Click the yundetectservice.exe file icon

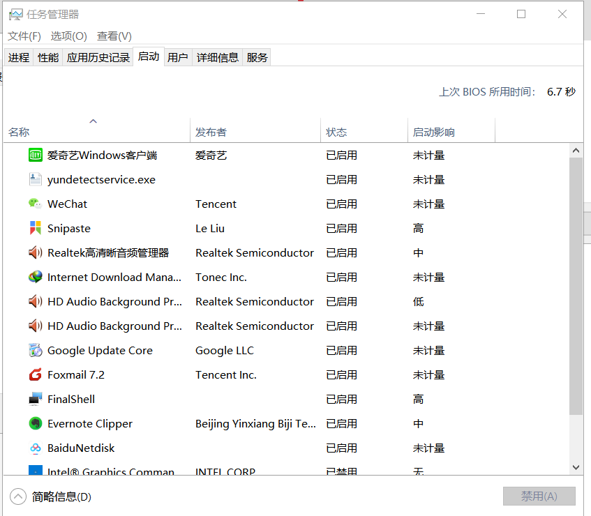tap(36, 179)
